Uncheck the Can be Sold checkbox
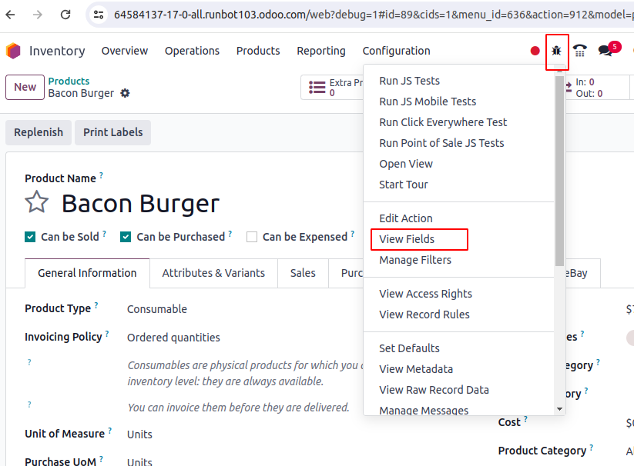The image size is (634, 466). (x=30, y=237)
